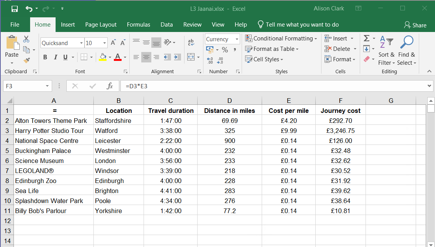This screenshot has width=435, height=247.
Task: Toggle Italic formatting
Action: (55, 57)
